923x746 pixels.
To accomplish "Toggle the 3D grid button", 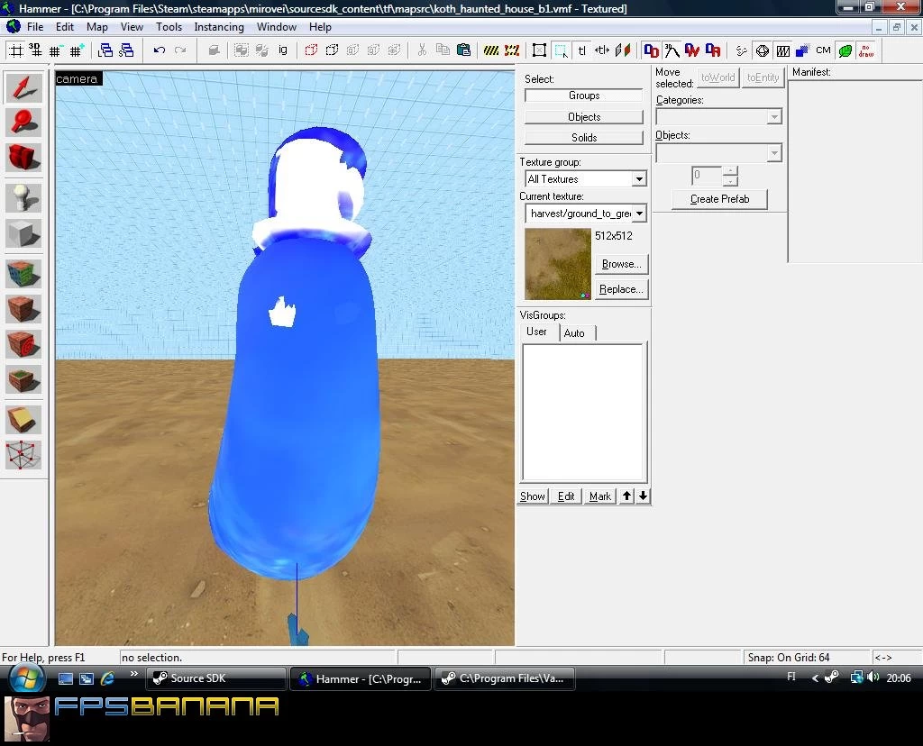I will tap(35, 50).
